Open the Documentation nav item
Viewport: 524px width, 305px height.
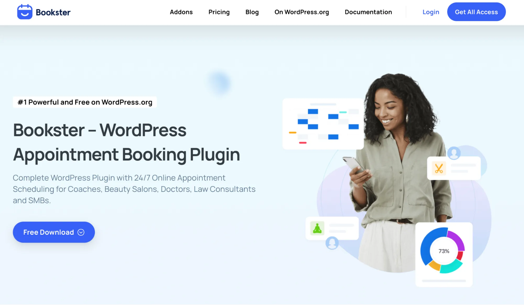pyautogui.click(x=368, y=12)
